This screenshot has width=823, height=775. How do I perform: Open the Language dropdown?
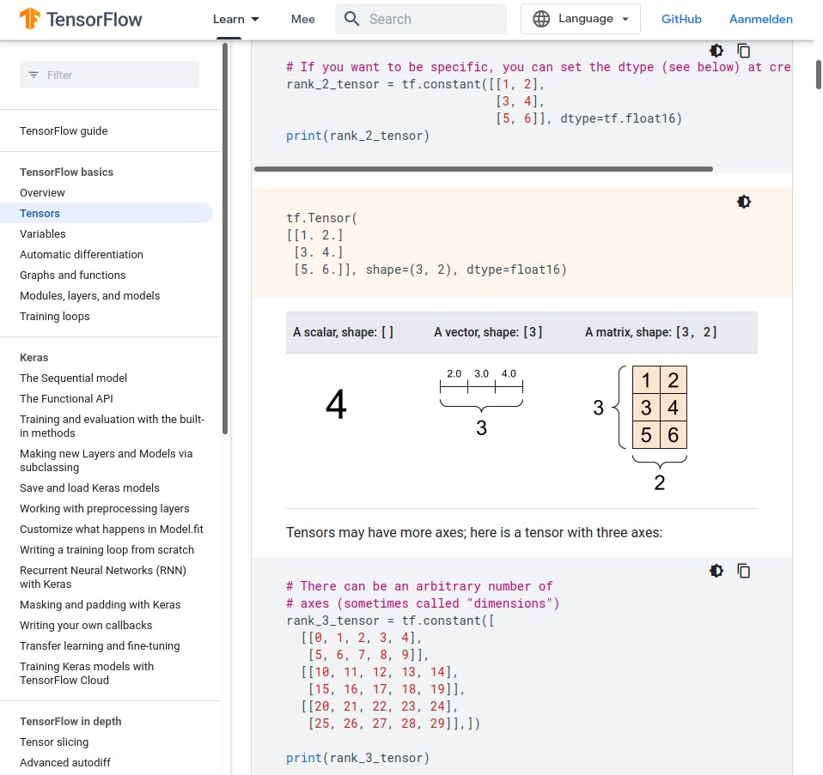581,19
